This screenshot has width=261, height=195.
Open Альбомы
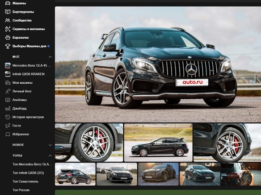coord(20,100)
